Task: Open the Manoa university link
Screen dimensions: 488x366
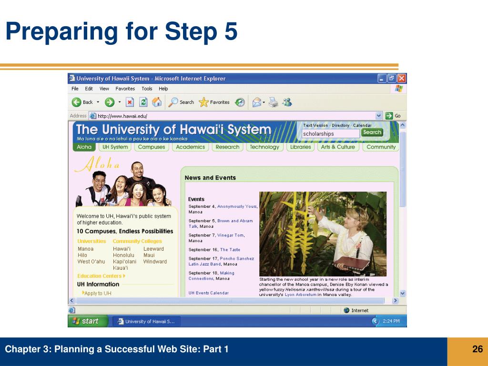Action: (x=86, y=249)
